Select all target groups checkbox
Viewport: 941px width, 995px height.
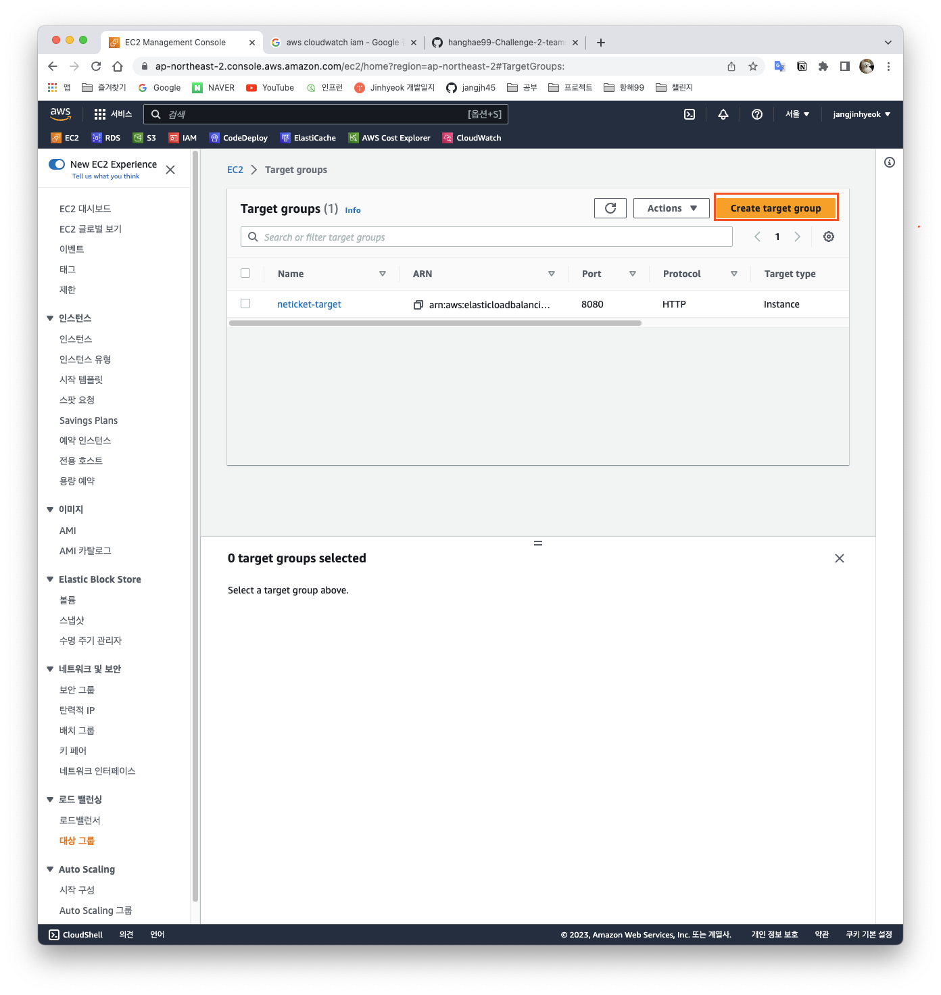(x=245, y=273)
